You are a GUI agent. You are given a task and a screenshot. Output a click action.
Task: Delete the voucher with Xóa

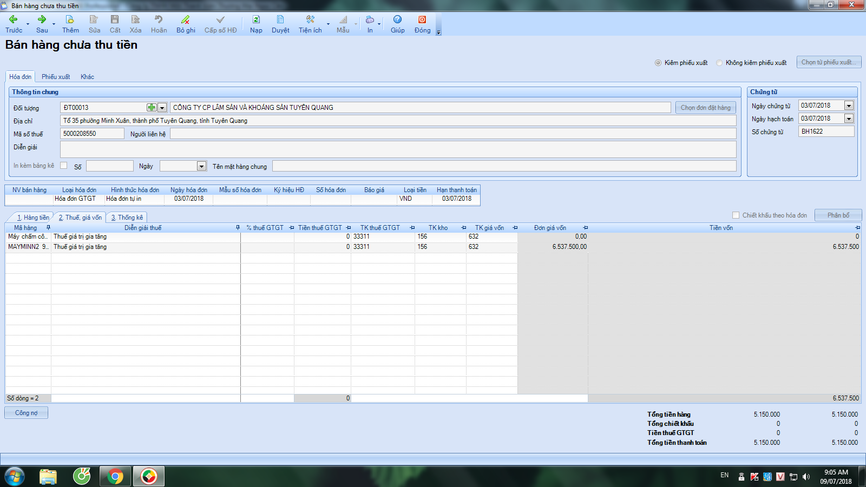135,24
